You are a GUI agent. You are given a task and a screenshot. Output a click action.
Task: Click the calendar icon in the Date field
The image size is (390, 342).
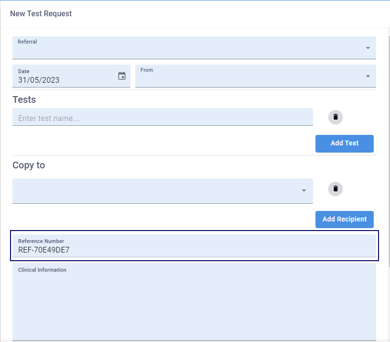pos(121,76)
